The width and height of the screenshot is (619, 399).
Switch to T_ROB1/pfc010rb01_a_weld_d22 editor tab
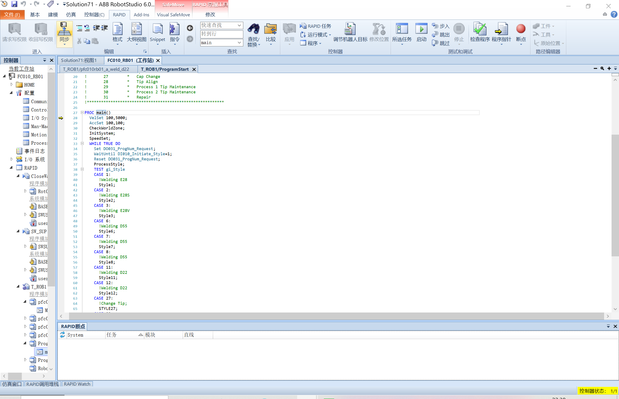pyautogui.click(x=96, y=69)
